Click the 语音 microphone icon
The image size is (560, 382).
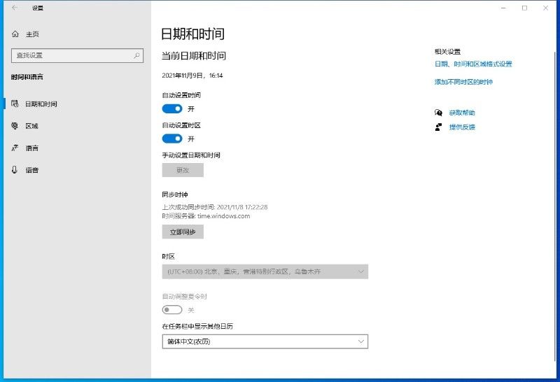point(15,169)
